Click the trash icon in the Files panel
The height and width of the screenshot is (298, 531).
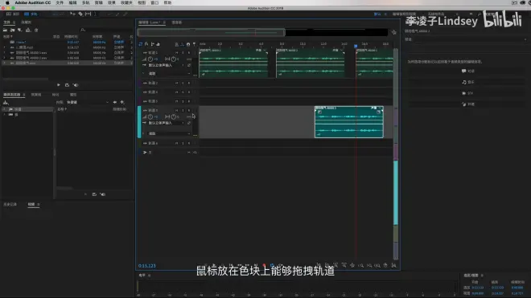tap(36, 30)
